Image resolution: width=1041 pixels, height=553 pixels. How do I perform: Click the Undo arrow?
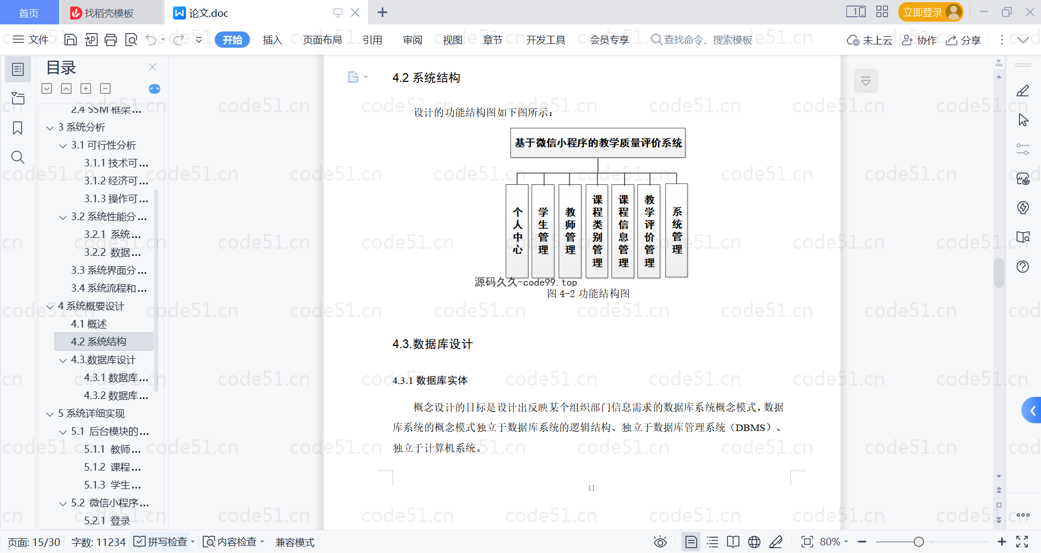pos(151,40)
